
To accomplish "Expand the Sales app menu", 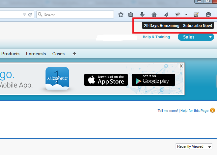I will point(196,37).
